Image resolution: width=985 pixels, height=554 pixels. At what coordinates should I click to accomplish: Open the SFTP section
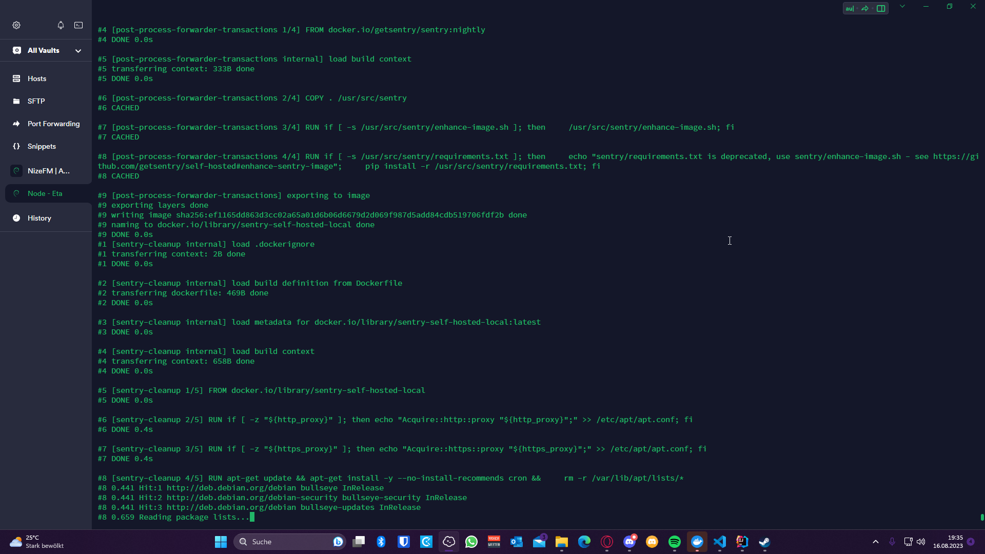tap(36, 101)
